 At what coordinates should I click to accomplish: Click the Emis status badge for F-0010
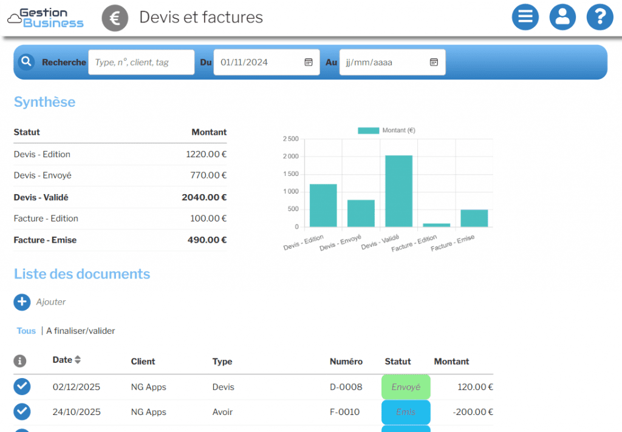[406, 412]
